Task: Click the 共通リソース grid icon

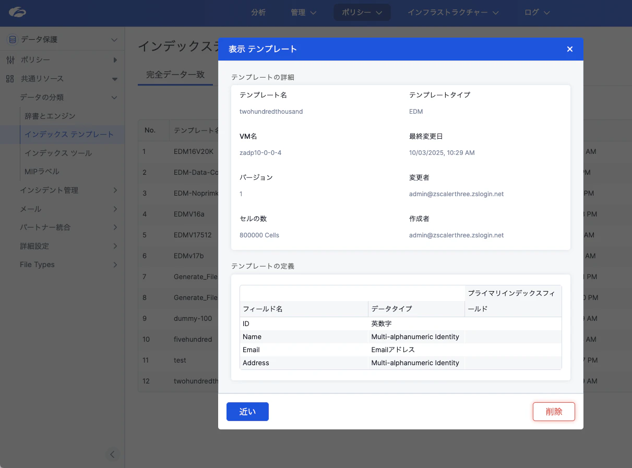Action: tap(10, 78)
